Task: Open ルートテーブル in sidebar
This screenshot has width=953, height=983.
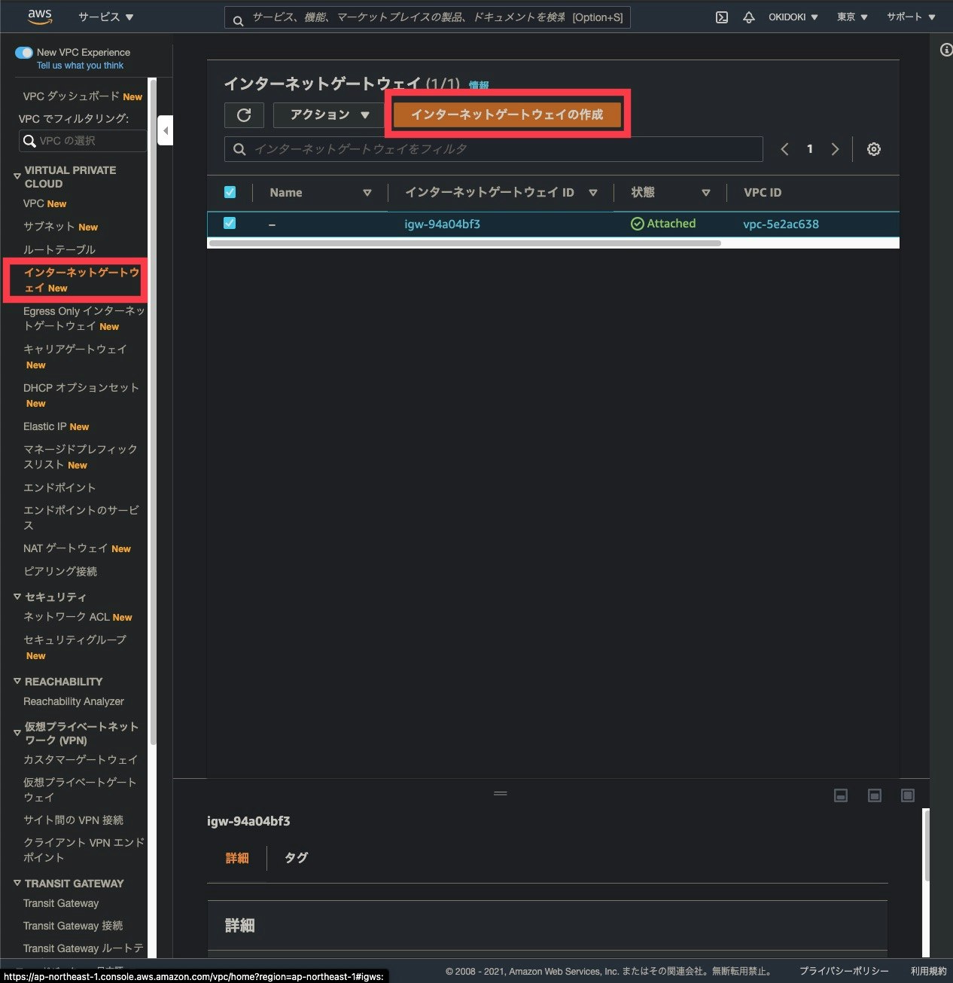Action: pyautogui.click(x=59, y=249)
